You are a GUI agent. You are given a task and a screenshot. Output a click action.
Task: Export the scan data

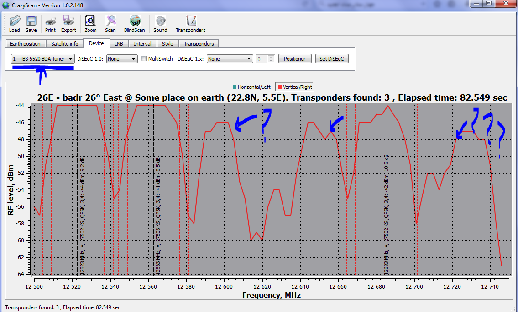[x=68, y=24]
